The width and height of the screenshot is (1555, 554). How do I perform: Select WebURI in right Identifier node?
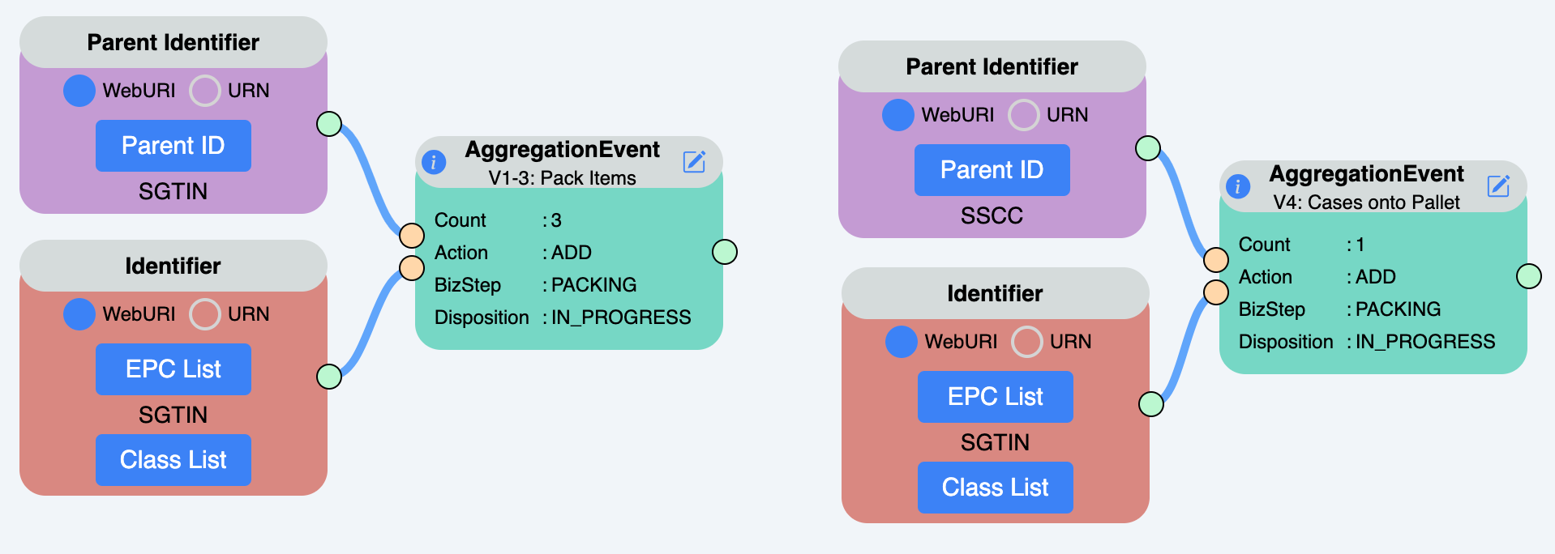[902, 342]
